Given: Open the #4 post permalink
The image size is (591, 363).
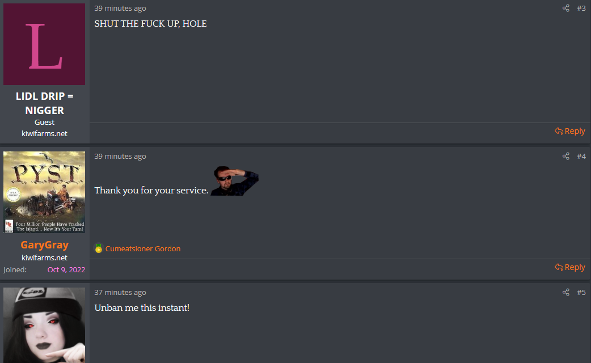Looking at the screenshot, I should click(x=581, y=156).
